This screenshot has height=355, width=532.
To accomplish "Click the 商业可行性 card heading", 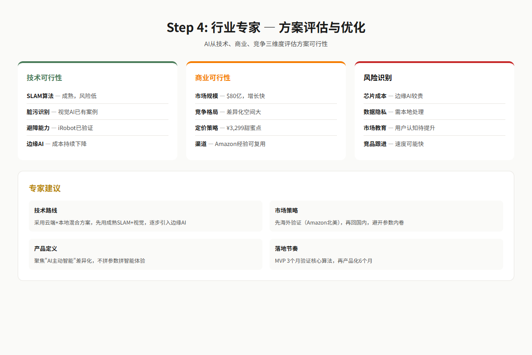I will [213, 78].
